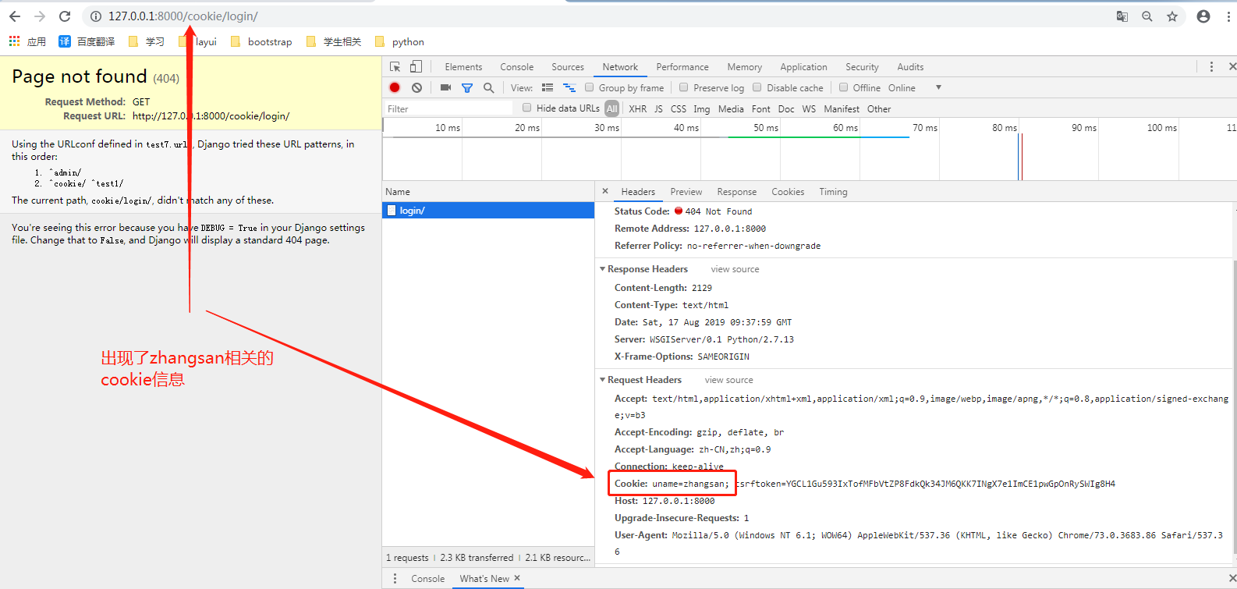Open the python bookmark folder

click(x=400, y=41)
